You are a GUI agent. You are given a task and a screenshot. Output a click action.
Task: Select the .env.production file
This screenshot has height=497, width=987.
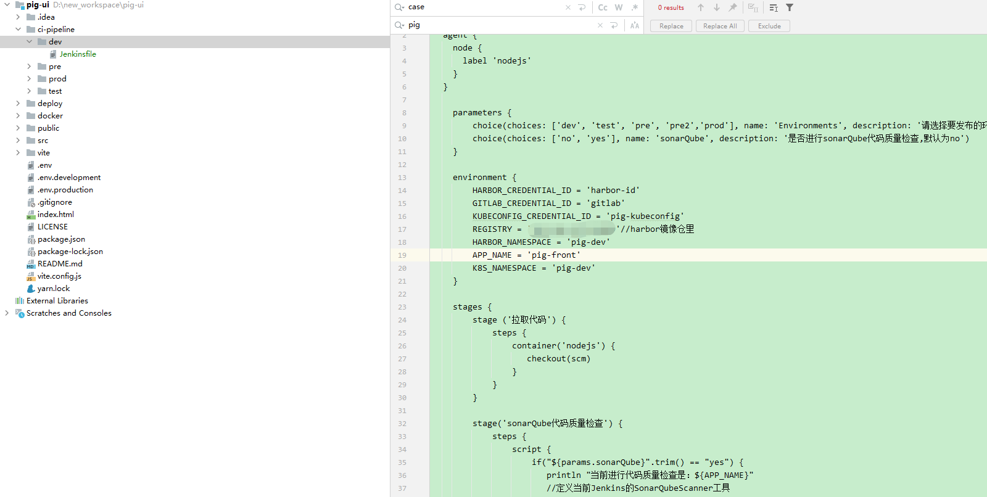coord(65,190)
